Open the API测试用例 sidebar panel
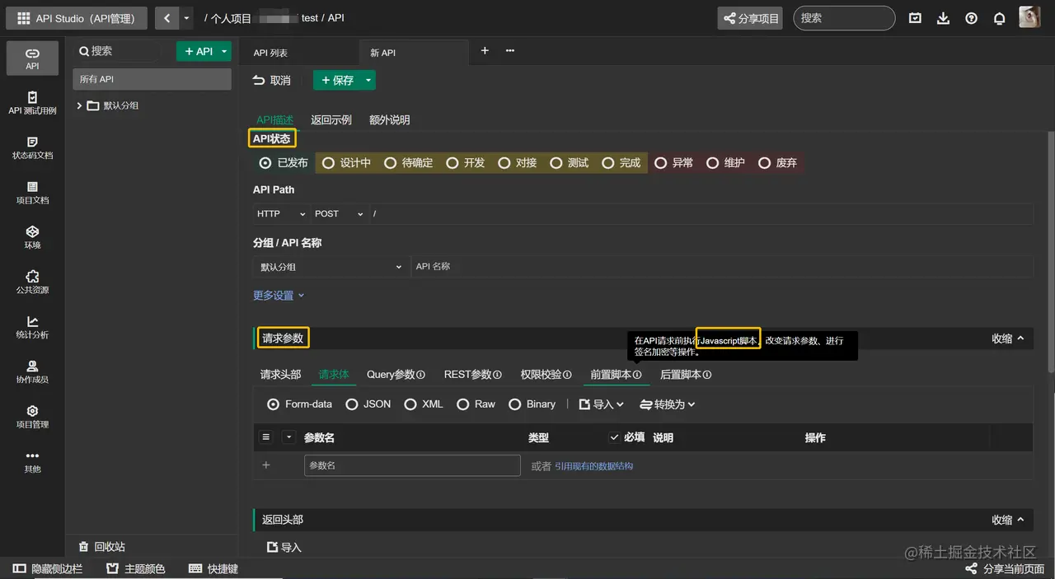The image size is (1055, 579). 32,103
